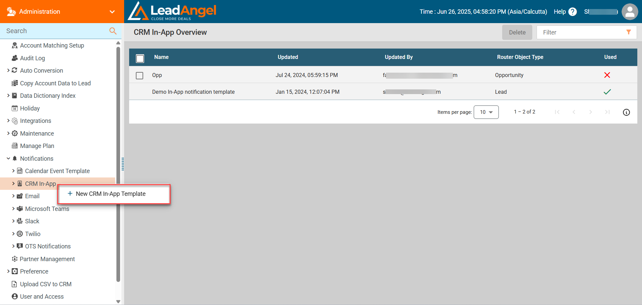Select the Audit Log icon
This screenshot has width=642, height=305.
point(15,58)
